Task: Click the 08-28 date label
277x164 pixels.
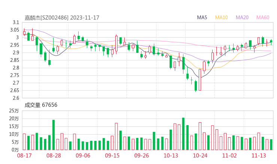Action: click(54, 155)
